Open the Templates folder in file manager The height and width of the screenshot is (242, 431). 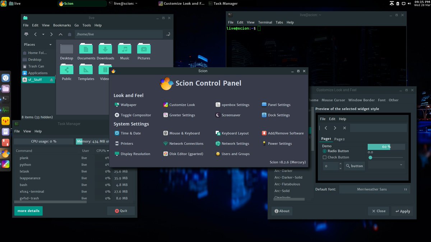[86, 72]
